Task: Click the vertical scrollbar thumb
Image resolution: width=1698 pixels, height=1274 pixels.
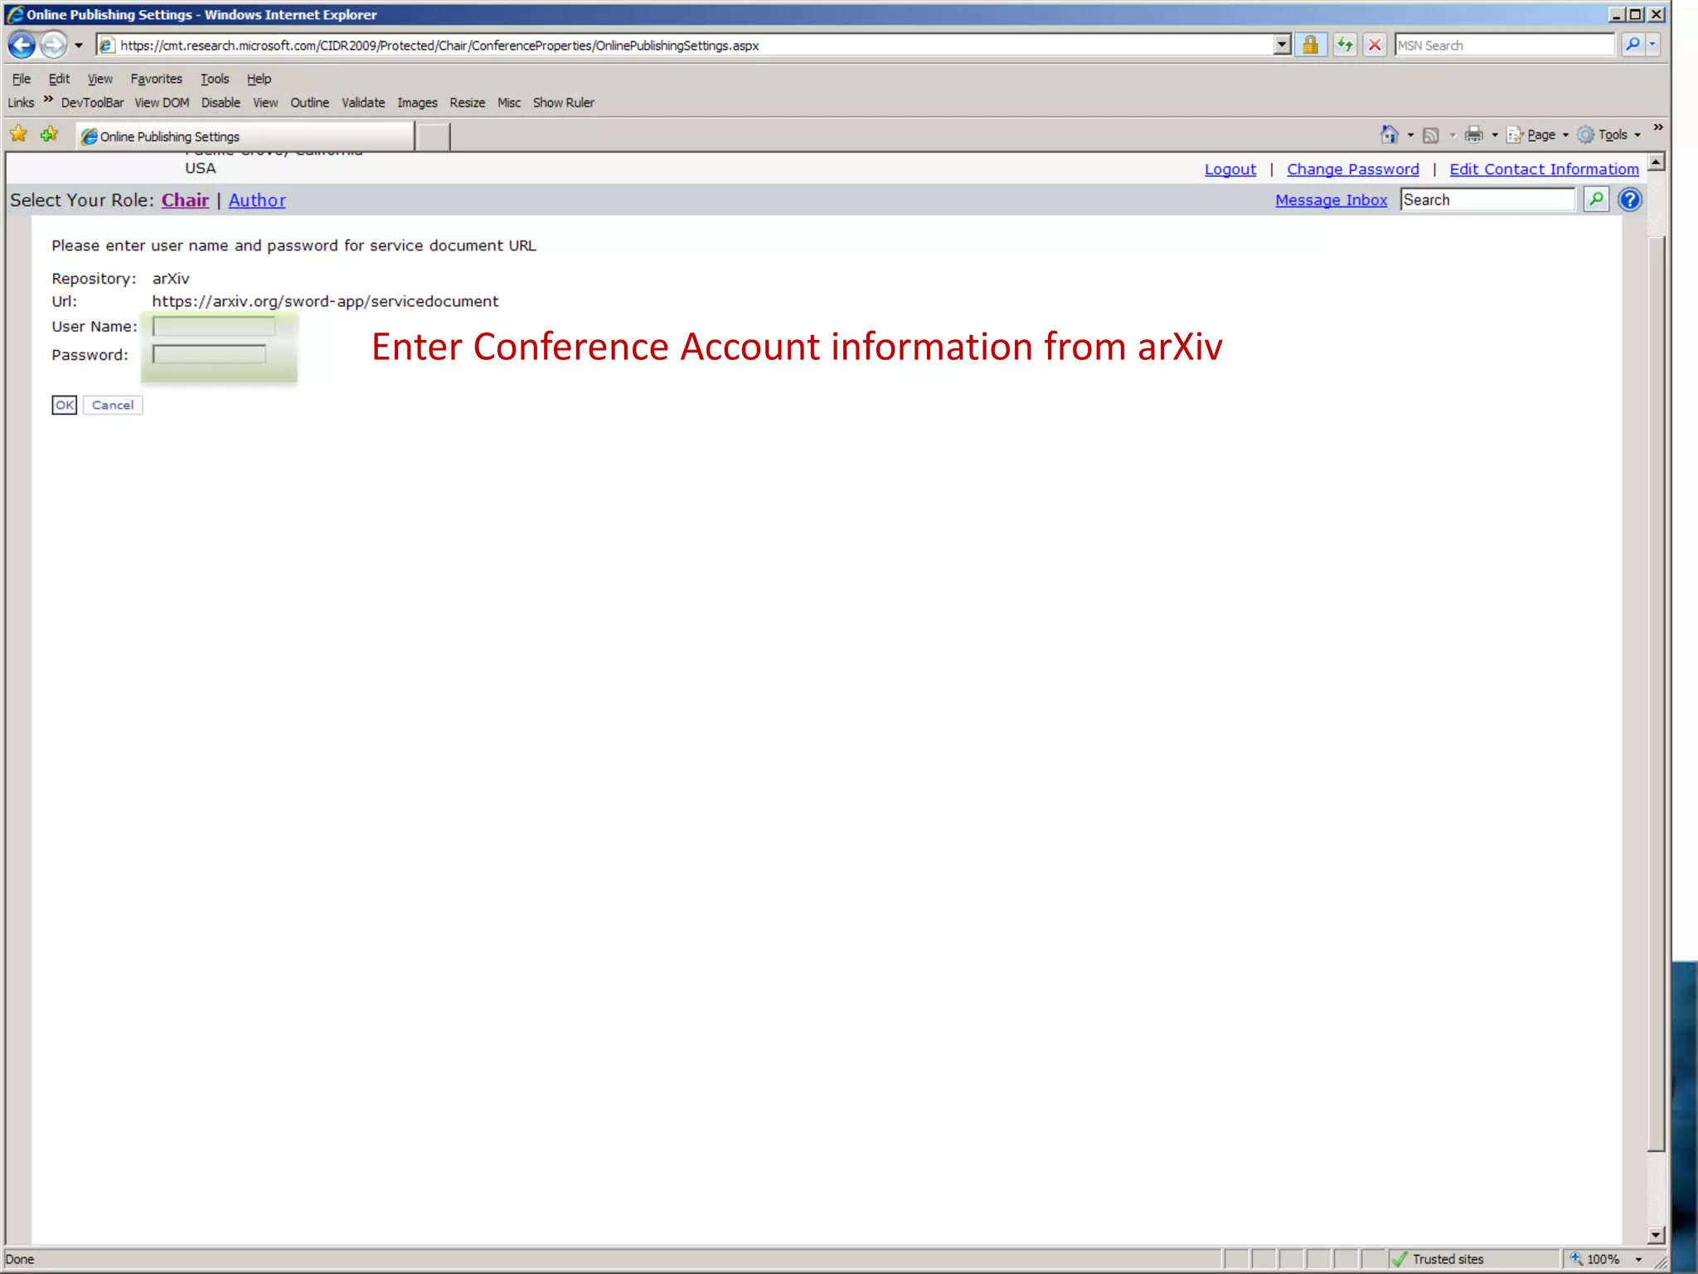Action: tap(1656, 694)
